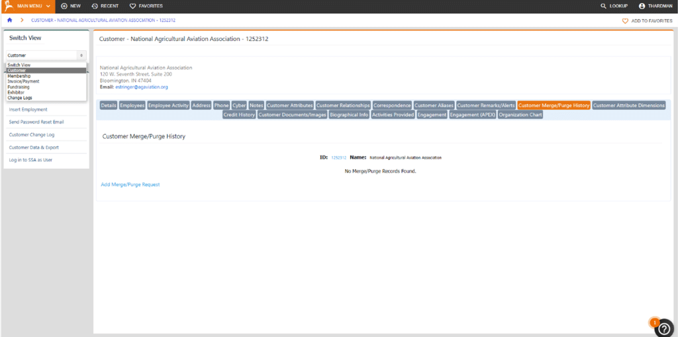The height and width of the screenshot is (337, 678).
Task: Go to the home icon in breadcrumb
Action: 9,20
